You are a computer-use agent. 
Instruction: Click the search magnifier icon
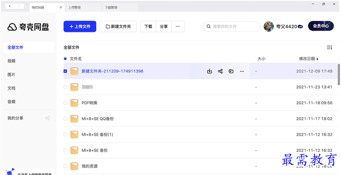tap(209, 27)
